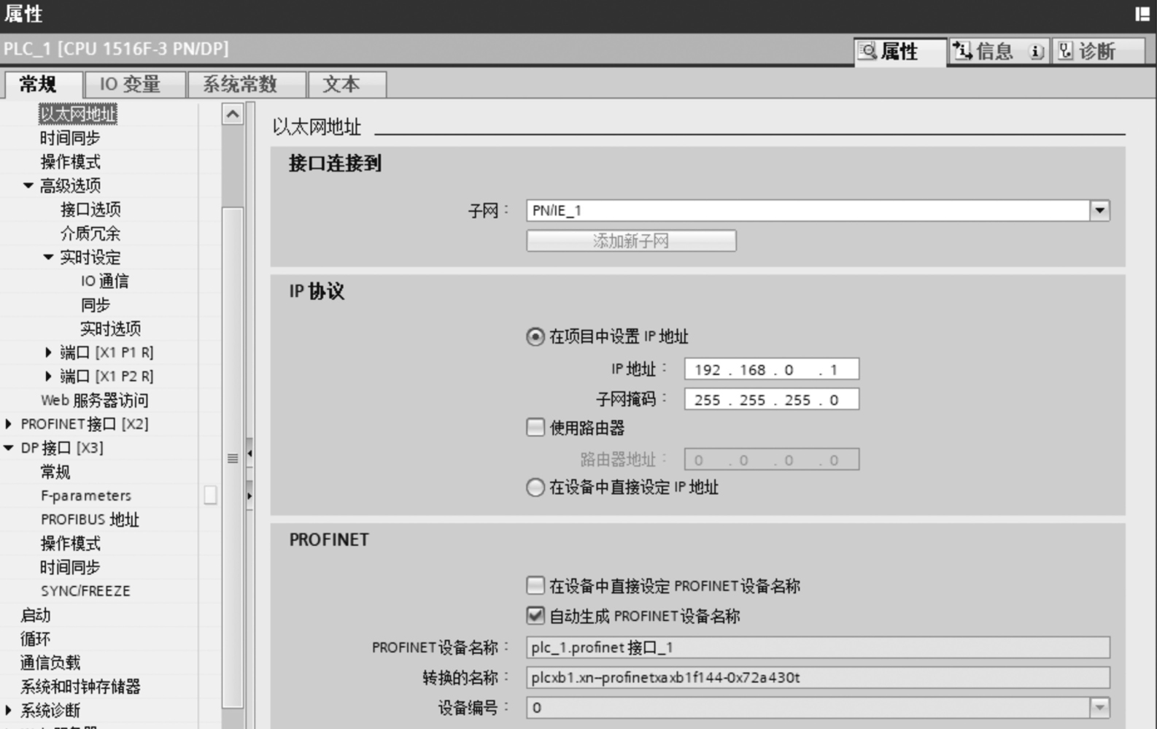Viewport: 1157px width, 729px height.
Task: Select 接口选项 in the tree
Action: point(90,209)
